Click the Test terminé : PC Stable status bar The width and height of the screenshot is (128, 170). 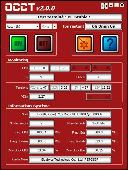coord(64,17)
